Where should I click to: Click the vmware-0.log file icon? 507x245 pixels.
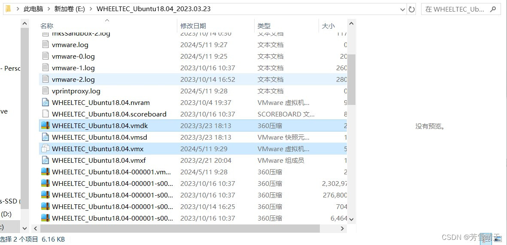point(46,56)
